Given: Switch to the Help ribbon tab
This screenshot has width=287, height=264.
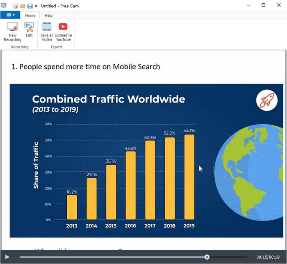Looking at the screenshot, I should tap(48, 16).
